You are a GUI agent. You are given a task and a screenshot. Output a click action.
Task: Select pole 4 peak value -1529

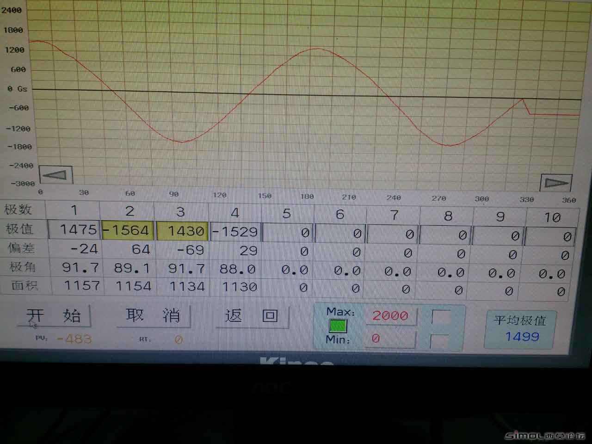(x=235, y=232)
